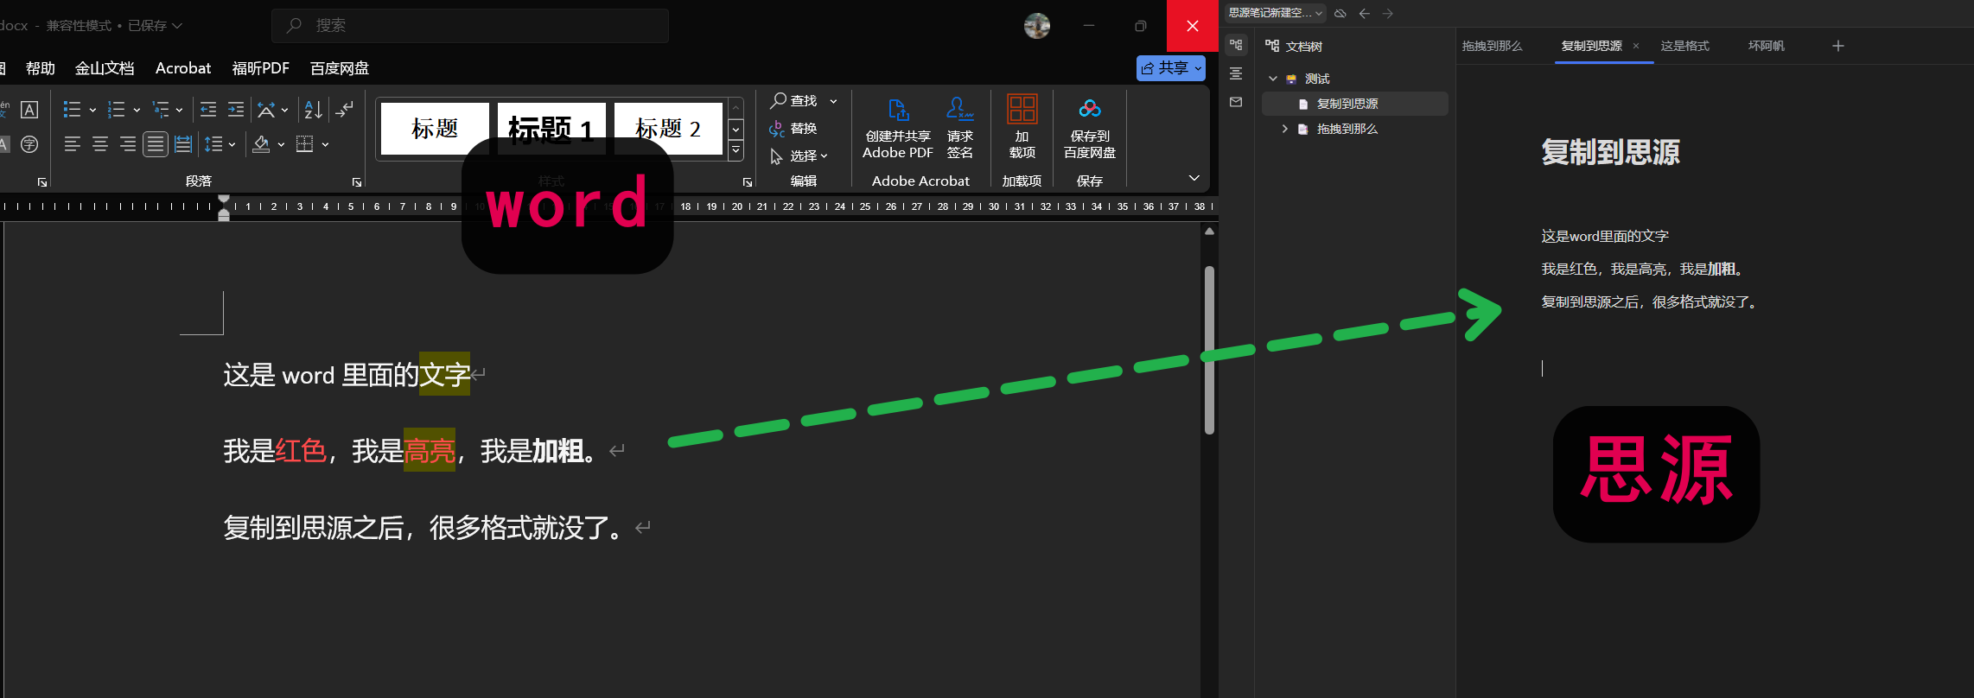Apply distributed alignment in Word
The width and height of the screenshot is (1974, 698).
pos(183,144)
